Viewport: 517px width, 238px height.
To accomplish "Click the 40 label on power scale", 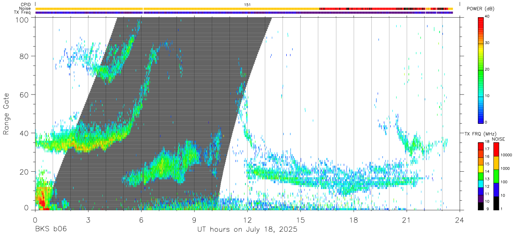I will 487,17.
